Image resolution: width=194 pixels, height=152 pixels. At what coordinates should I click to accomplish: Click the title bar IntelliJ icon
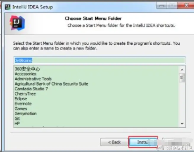pyautogui.click(x=7, y=7)
